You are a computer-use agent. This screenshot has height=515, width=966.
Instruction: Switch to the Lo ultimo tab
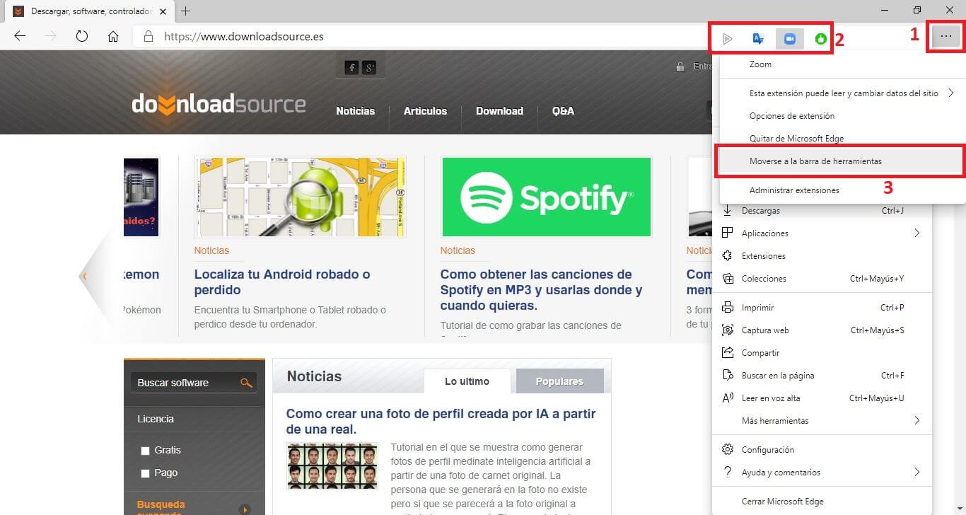[467, 381]
